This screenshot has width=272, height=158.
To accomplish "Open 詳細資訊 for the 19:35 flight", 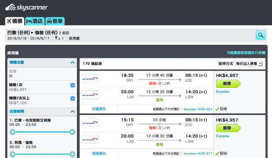I will pyautogui.click(x=99, y=109).
